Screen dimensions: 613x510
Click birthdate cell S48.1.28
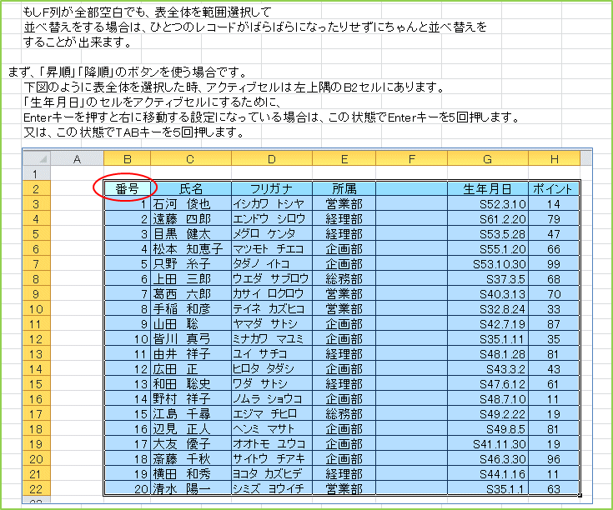tap(488, 354)
